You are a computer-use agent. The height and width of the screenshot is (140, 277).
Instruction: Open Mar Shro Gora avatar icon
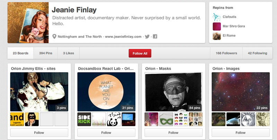pos(217,26)
